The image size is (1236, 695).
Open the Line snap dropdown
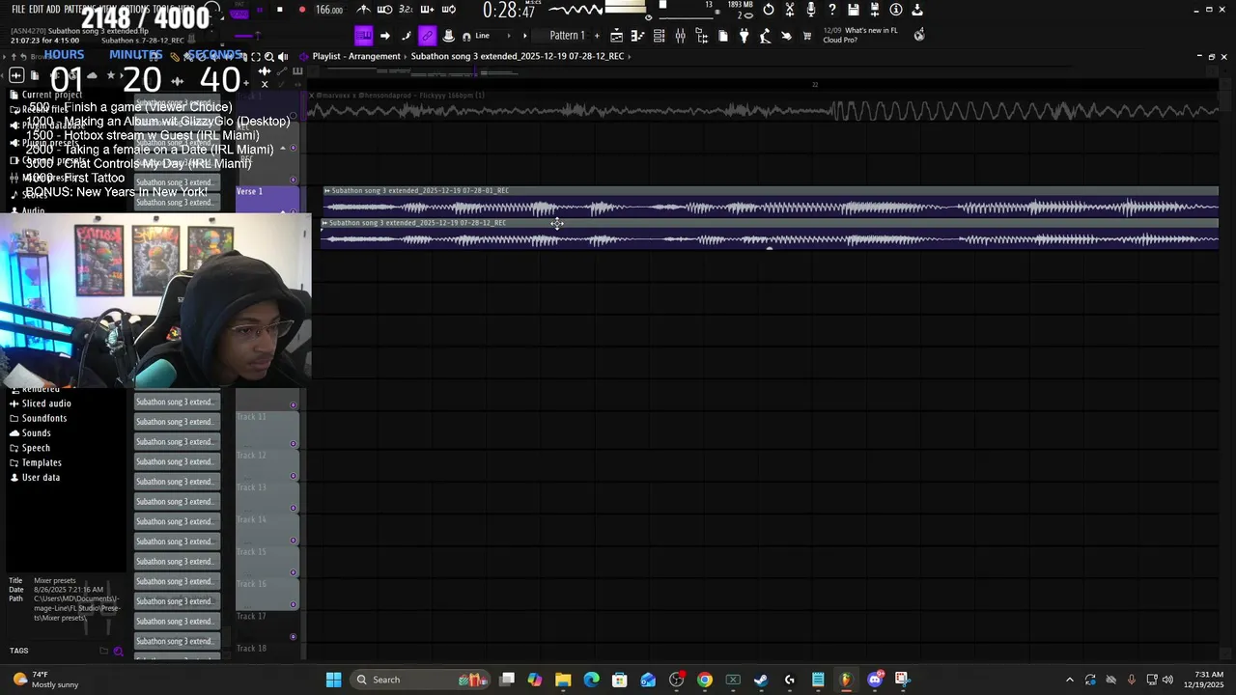click(491, 36)
